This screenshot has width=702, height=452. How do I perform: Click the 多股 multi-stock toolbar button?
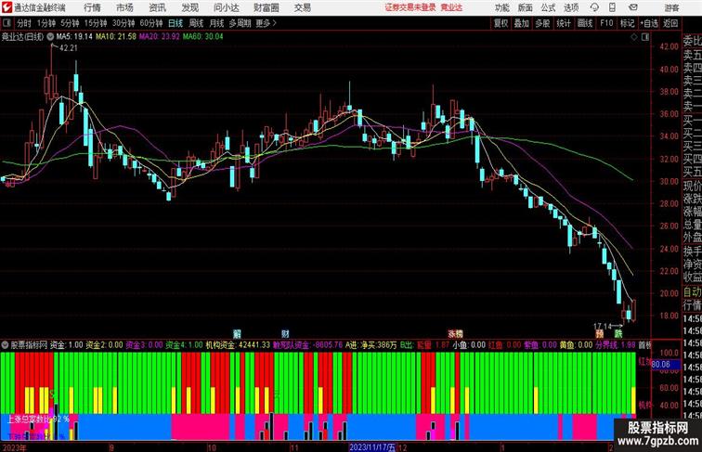[x=542, y=23]
